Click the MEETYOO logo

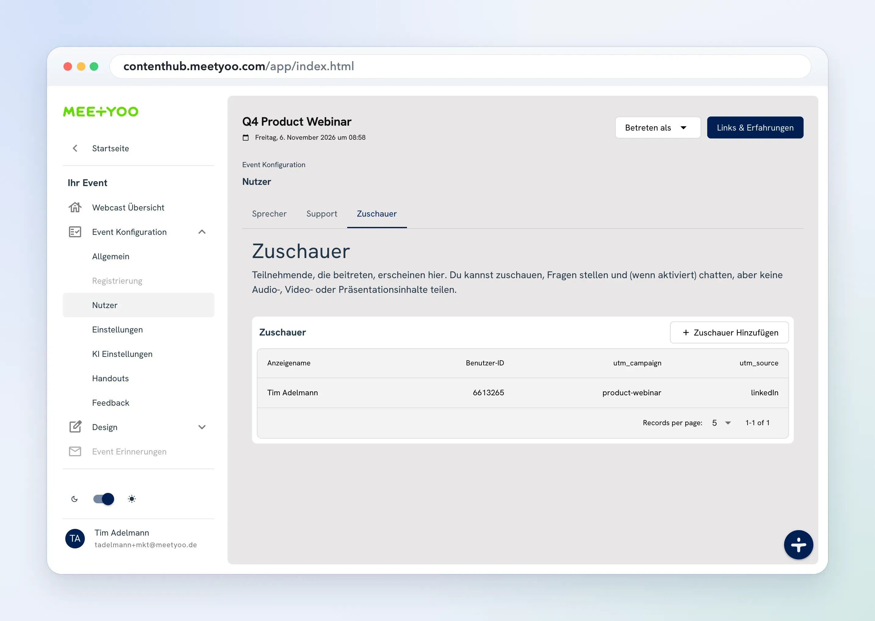point(101,112)
